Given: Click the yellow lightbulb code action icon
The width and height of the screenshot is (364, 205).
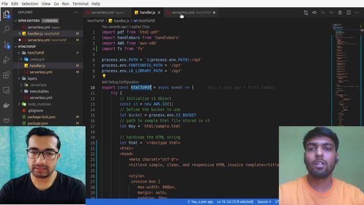Looking at the screenshot, I should tap(104, 76).
